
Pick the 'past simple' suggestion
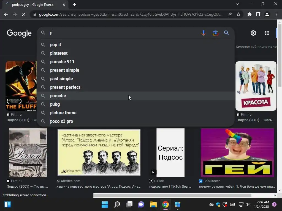click(x=135, y=79)
